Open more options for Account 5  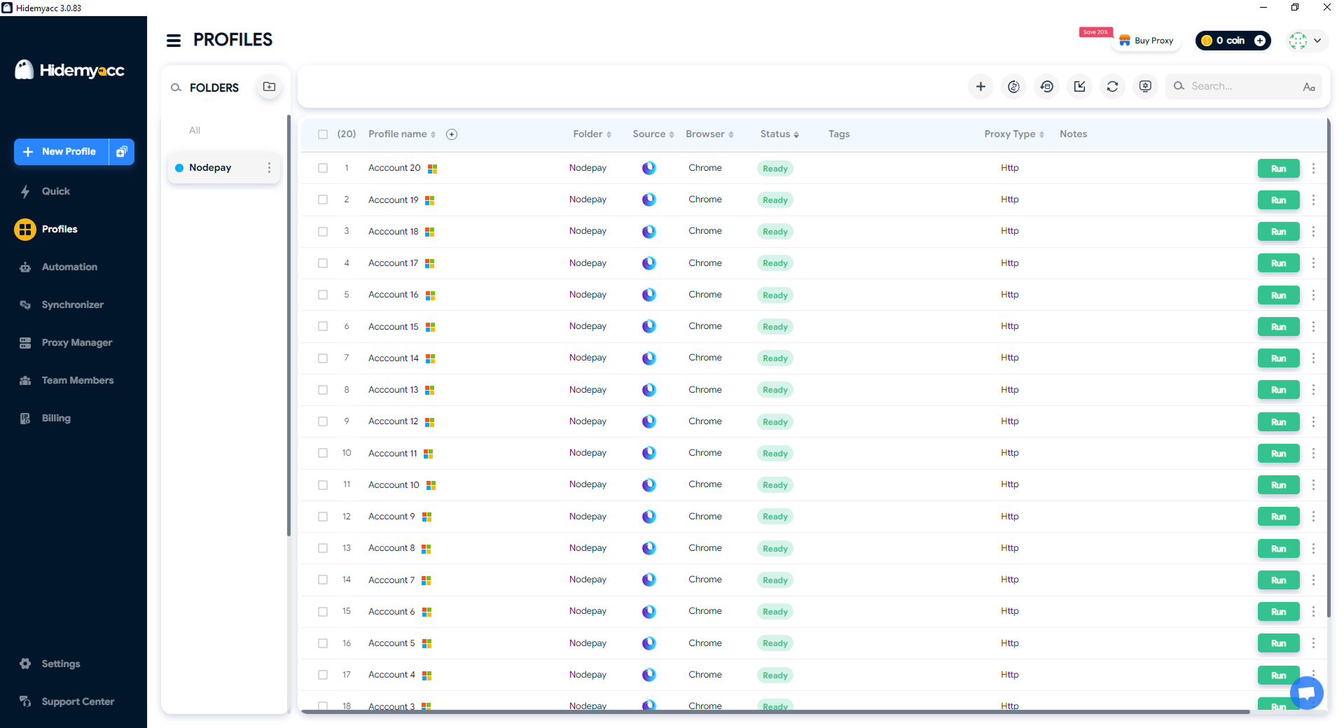click(x=1313, y=643)
